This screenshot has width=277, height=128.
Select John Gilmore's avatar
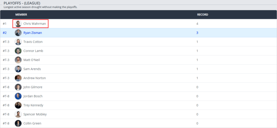[18, 87]
